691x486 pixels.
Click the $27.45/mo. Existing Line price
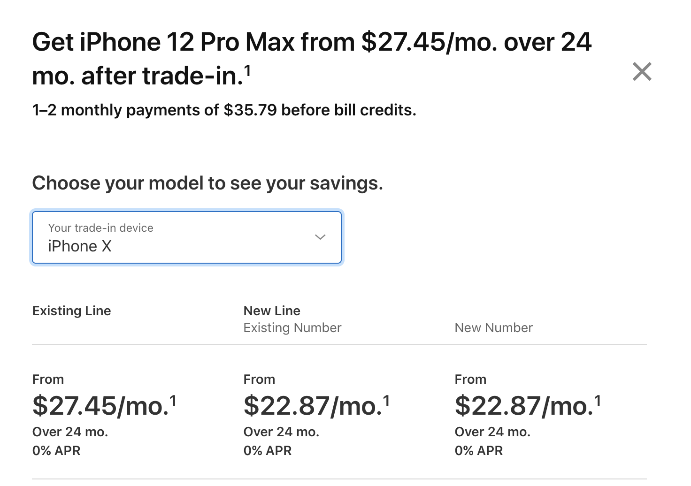(100, 406)
